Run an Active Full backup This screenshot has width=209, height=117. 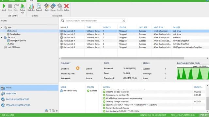23,8
